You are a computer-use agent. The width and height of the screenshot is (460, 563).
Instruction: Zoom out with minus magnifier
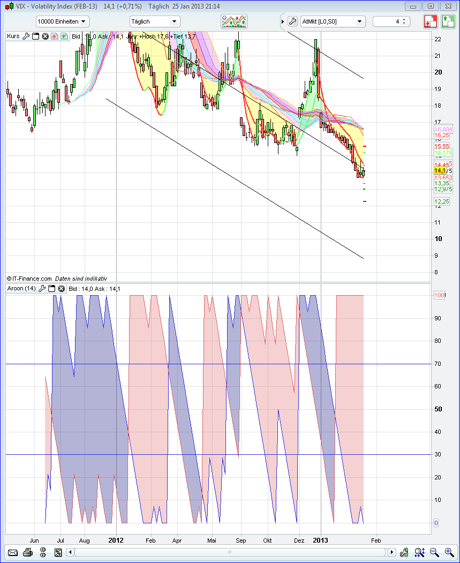pos(434,552)
